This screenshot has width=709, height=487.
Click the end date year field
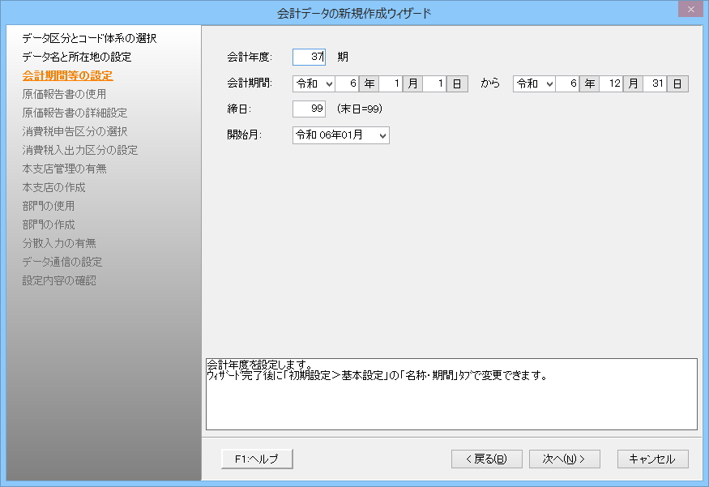567,83
